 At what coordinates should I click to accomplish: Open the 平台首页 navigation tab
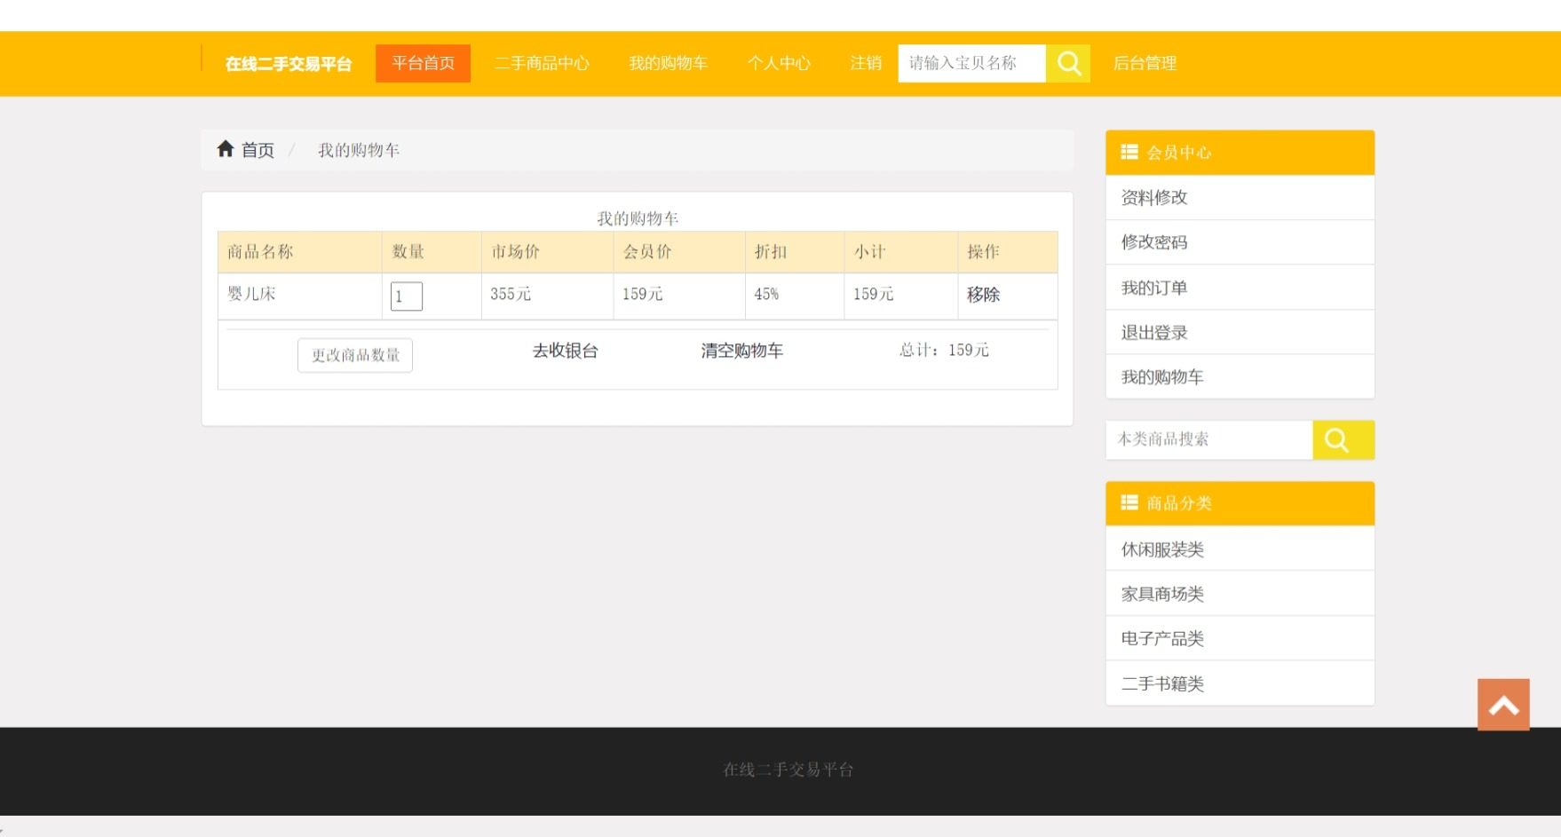[423, 63]
